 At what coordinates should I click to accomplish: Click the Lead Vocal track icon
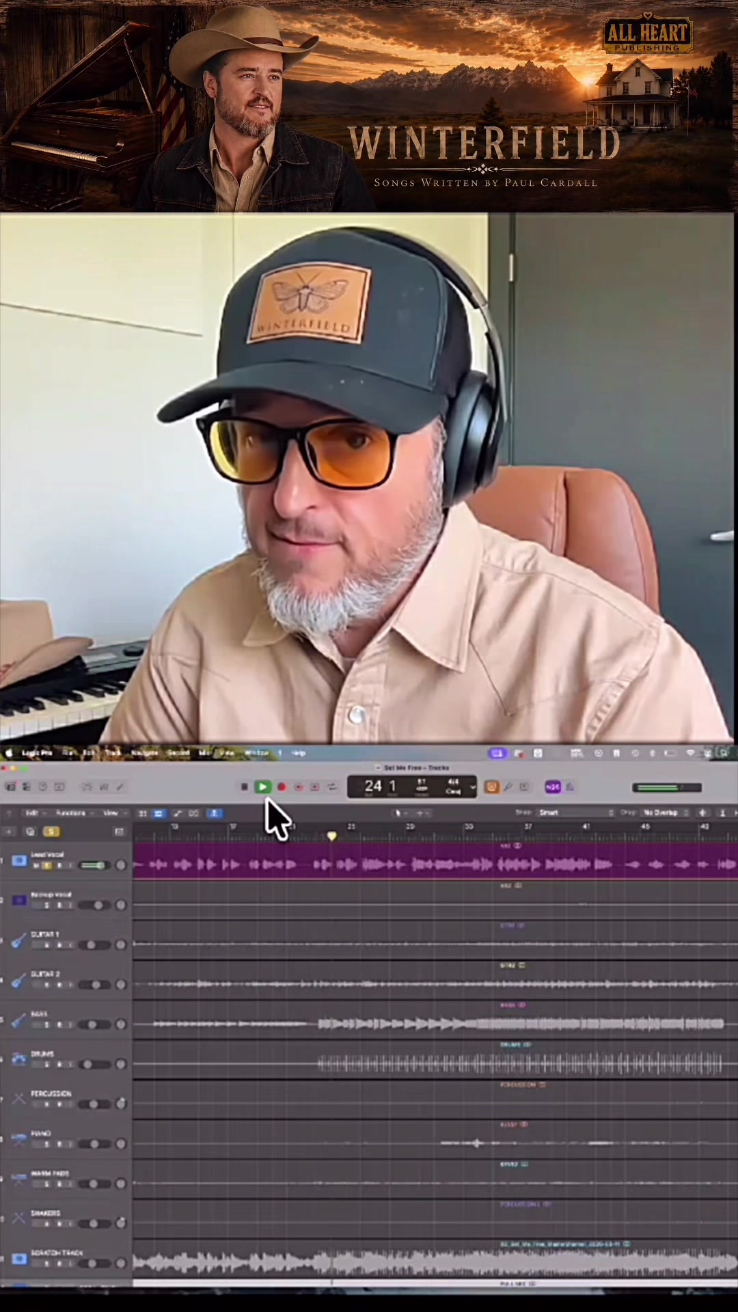19,861
